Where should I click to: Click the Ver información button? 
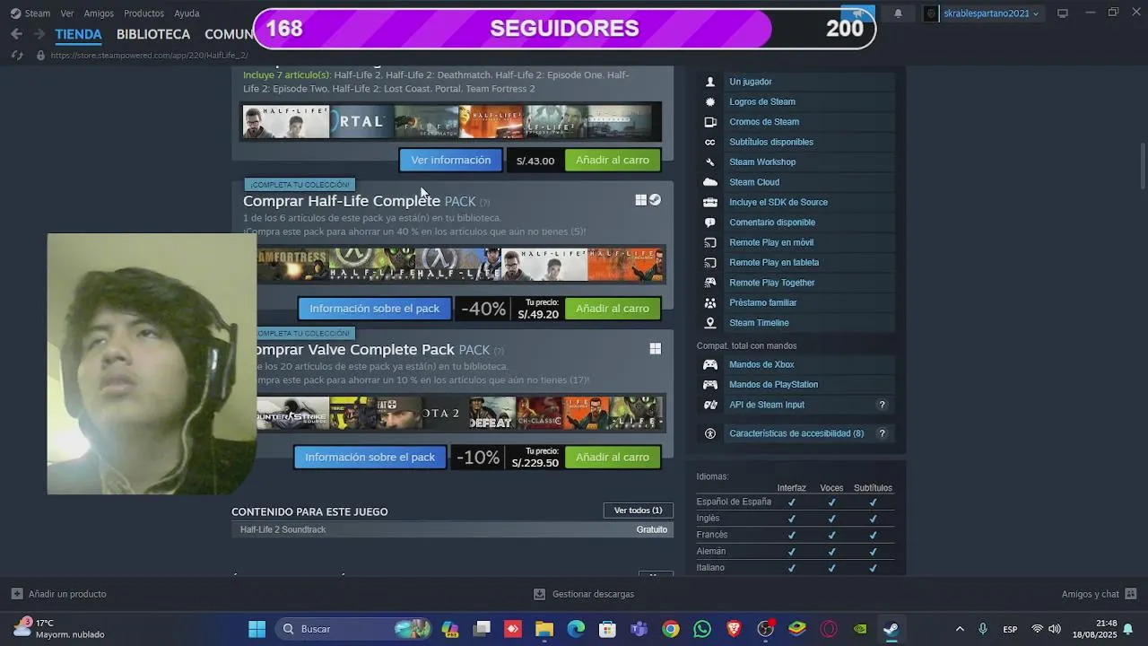click(451, 160)
